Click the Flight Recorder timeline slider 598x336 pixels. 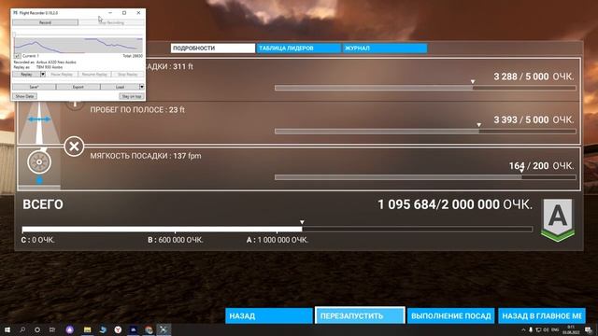[78, 35]
